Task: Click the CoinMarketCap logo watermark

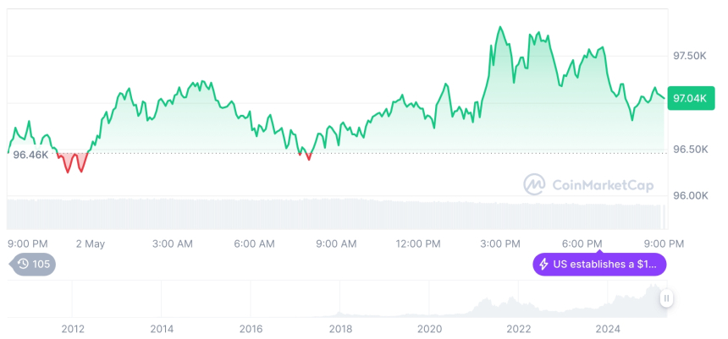Action: click(x=534, y=184)
